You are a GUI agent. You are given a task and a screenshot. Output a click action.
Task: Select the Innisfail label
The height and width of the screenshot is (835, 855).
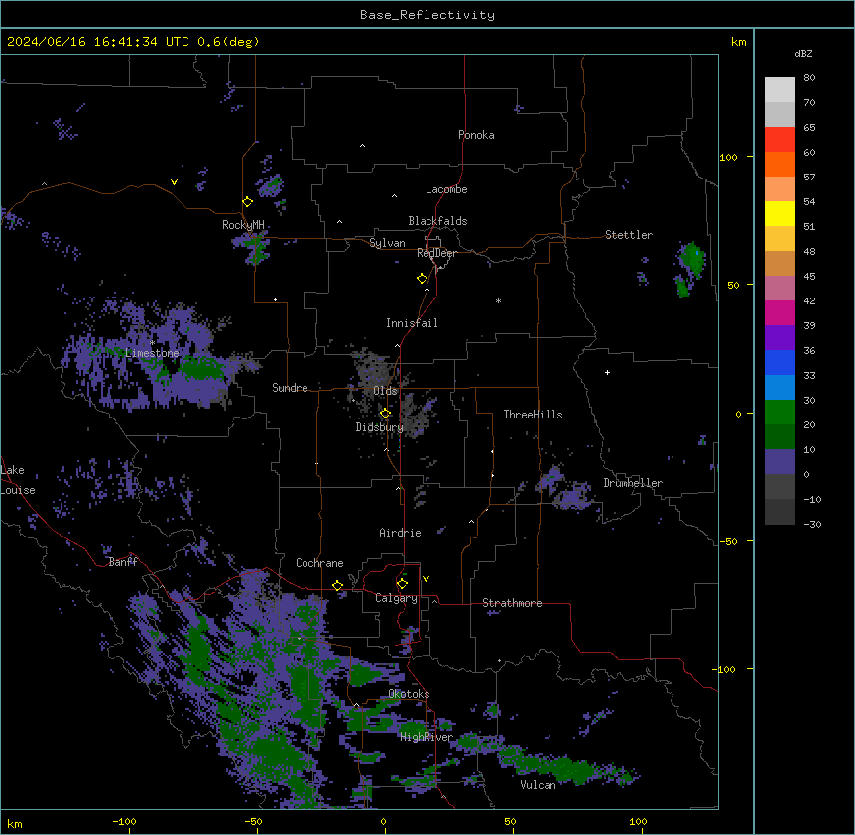412,323
